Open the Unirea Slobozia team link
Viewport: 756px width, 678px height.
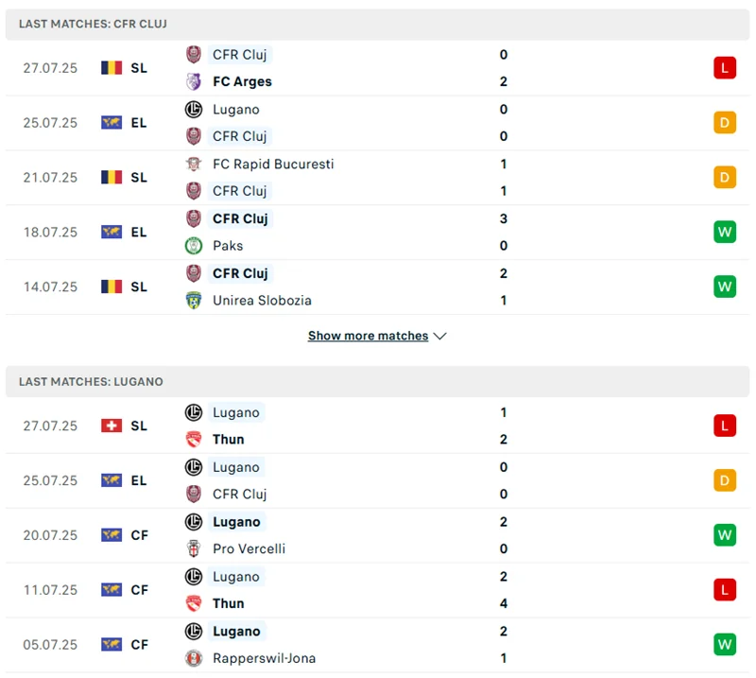tap(262, 301)
